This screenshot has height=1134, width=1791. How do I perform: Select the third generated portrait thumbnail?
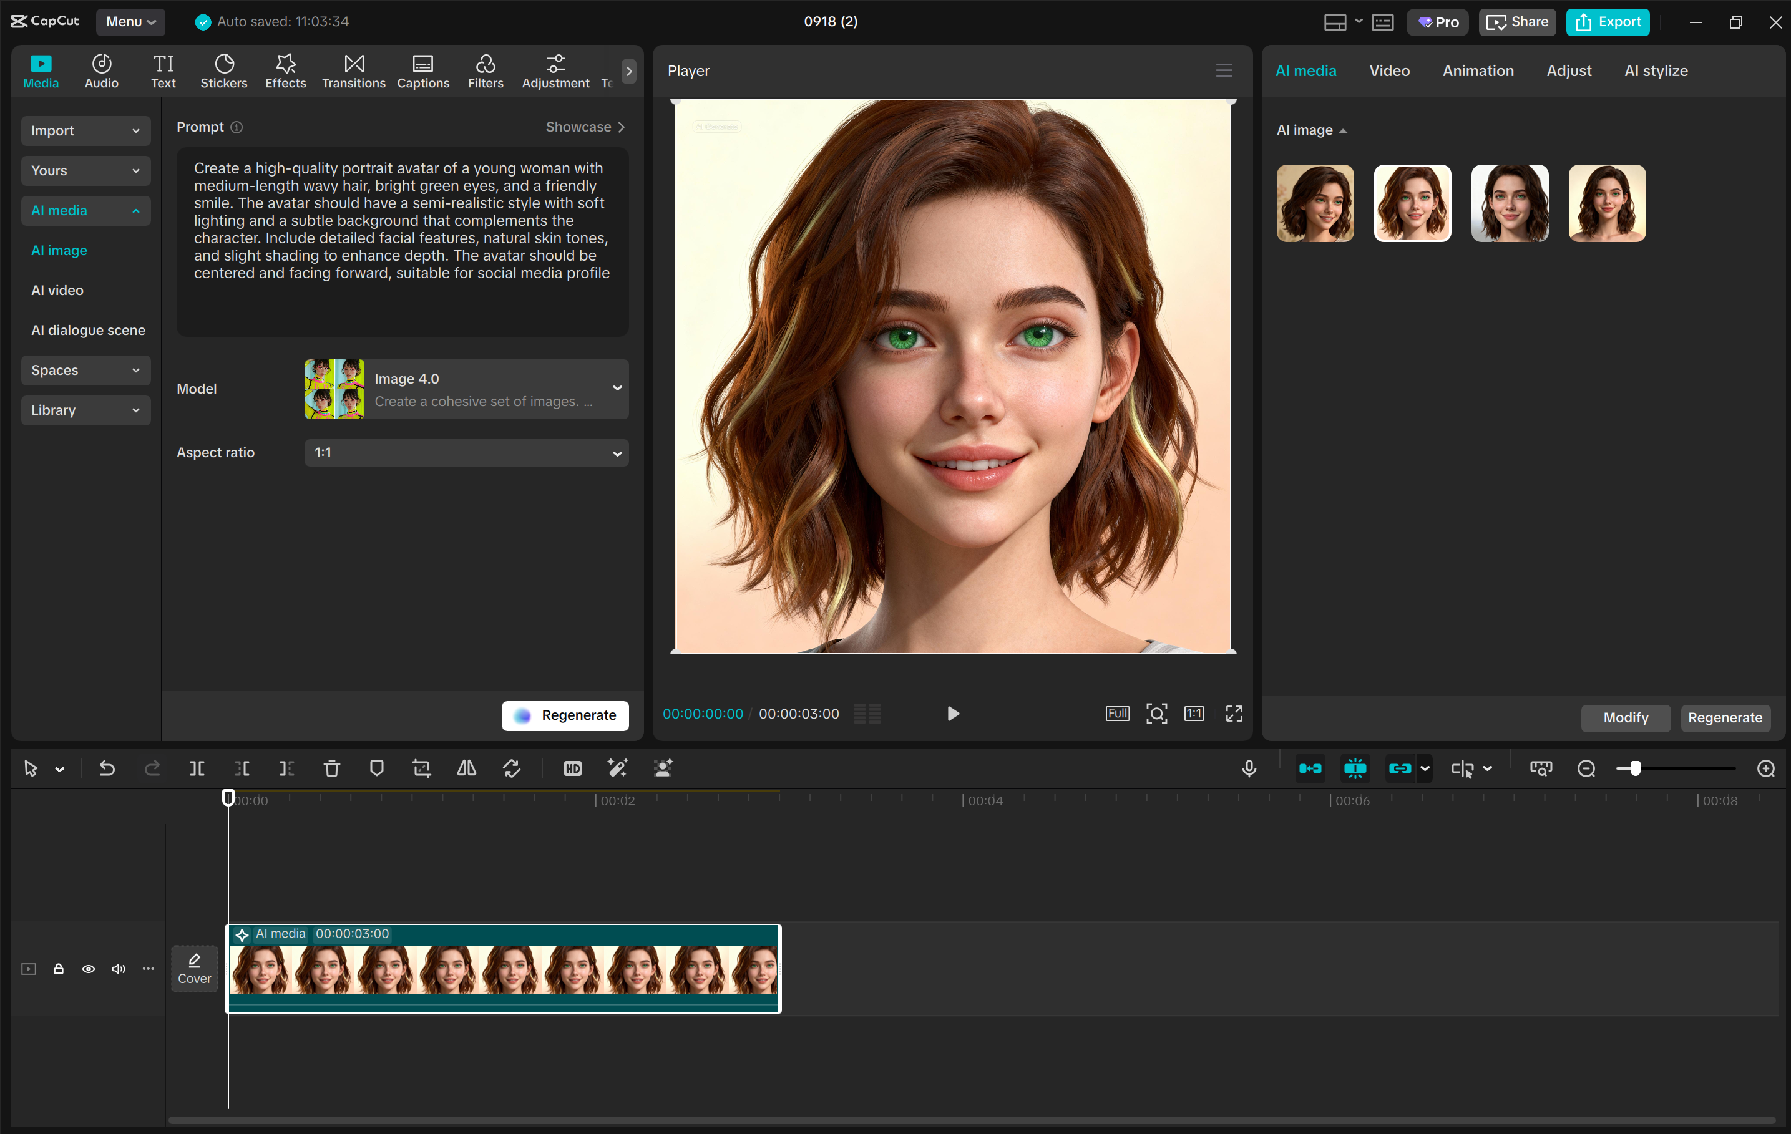click(1510, 203)
